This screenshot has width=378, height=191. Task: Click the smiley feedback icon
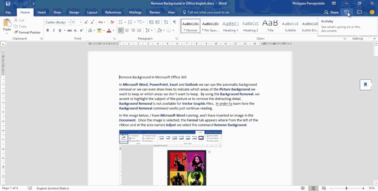[x=372, y=12]
